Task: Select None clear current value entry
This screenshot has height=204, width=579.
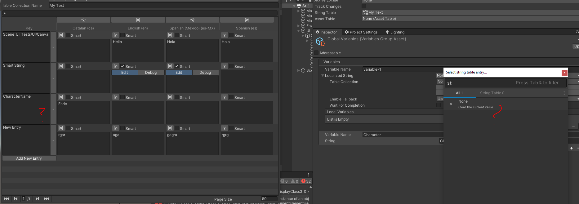Action: 506,104
